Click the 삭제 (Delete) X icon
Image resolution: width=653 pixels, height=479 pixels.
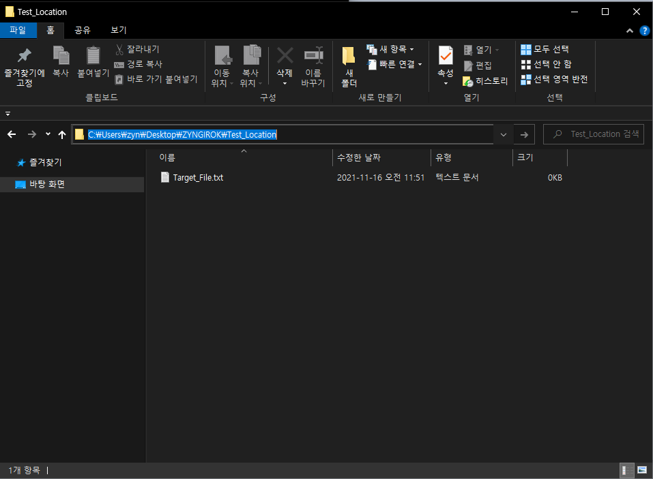click(x=285, y=56)
